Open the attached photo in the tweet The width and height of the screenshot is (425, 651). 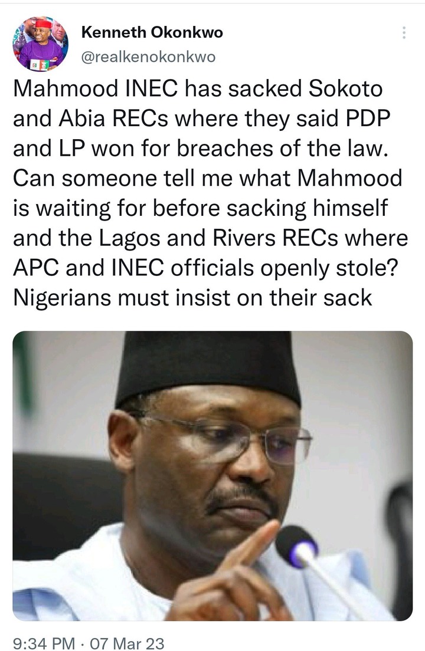tap(212, 476)
